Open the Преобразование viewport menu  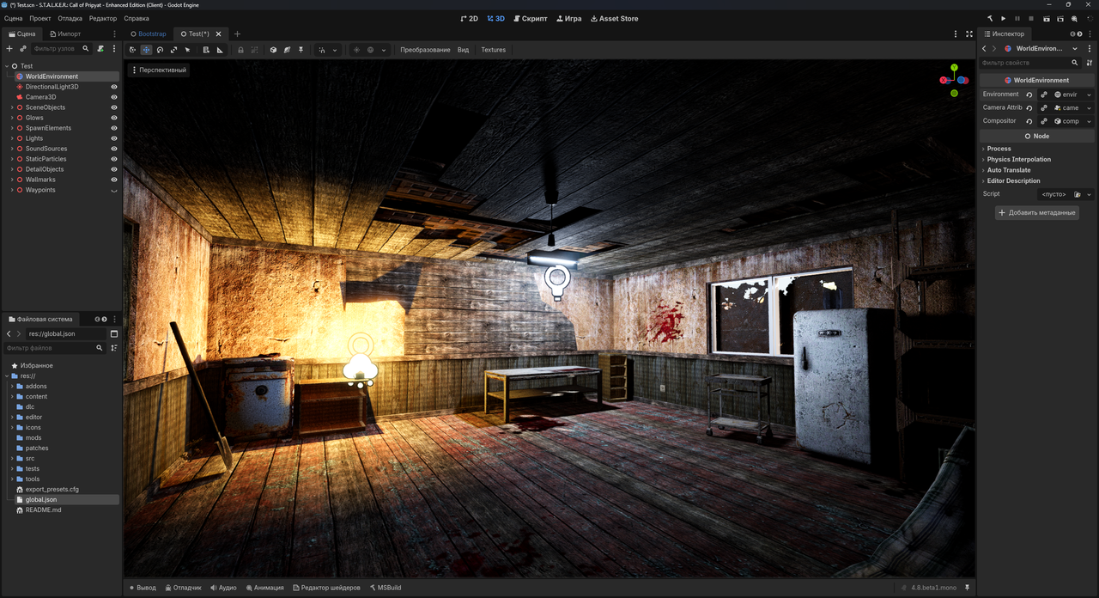pos(425,50)
